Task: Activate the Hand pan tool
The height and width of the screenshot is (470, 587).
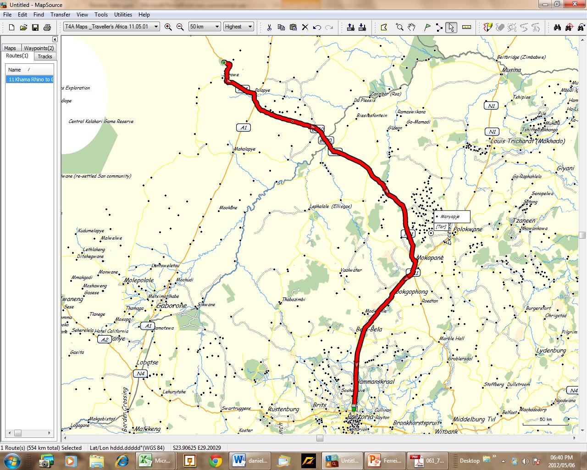Action: tap(411, 27)
